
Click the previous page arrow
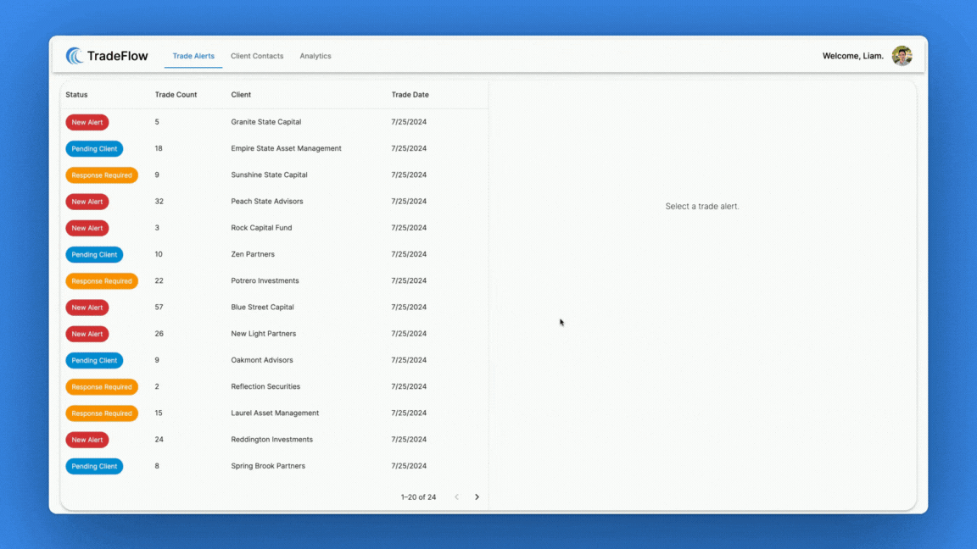click(x=456, y=497)
